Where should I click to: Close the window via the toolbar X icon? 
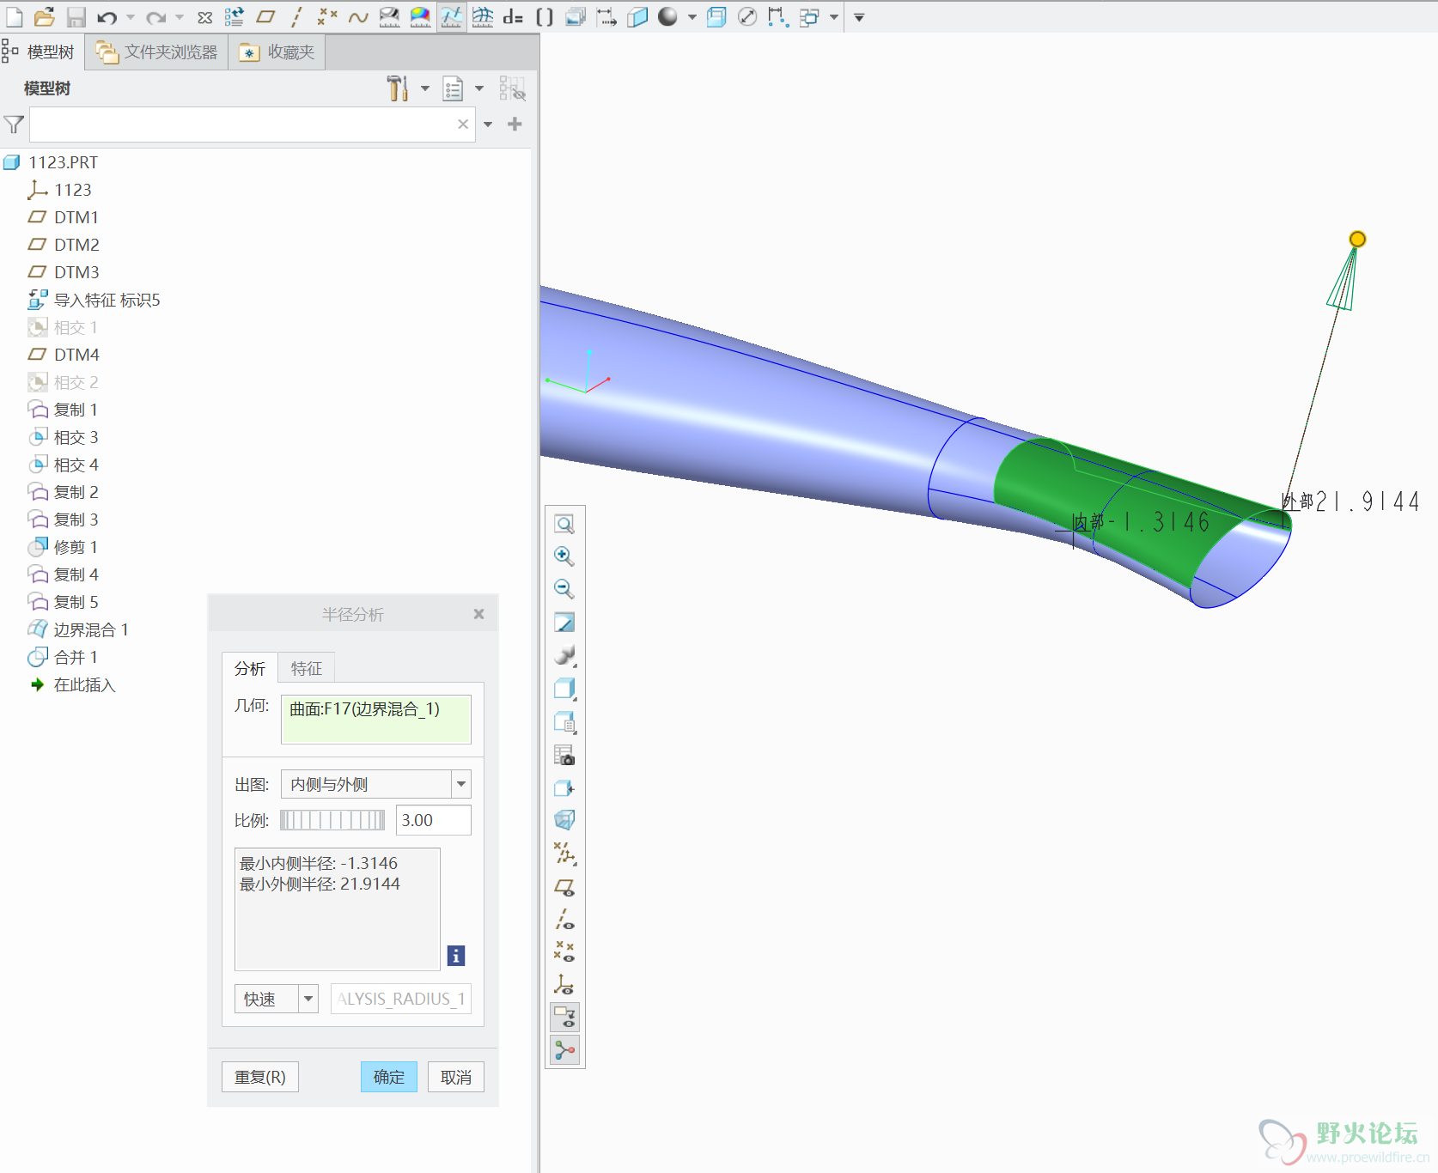click(204, 17)
